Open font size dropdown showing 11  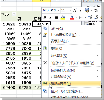pos(70,10)
